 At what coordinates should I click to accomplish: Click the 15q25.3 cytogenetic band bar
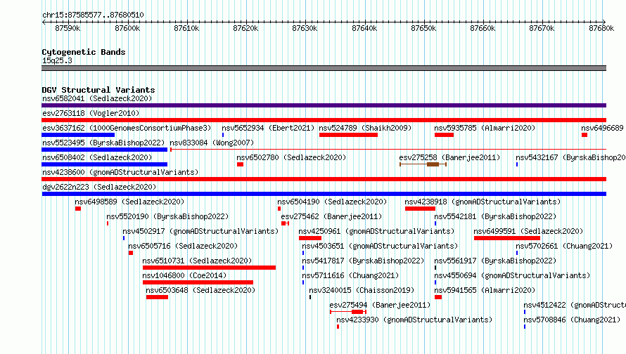324,68
